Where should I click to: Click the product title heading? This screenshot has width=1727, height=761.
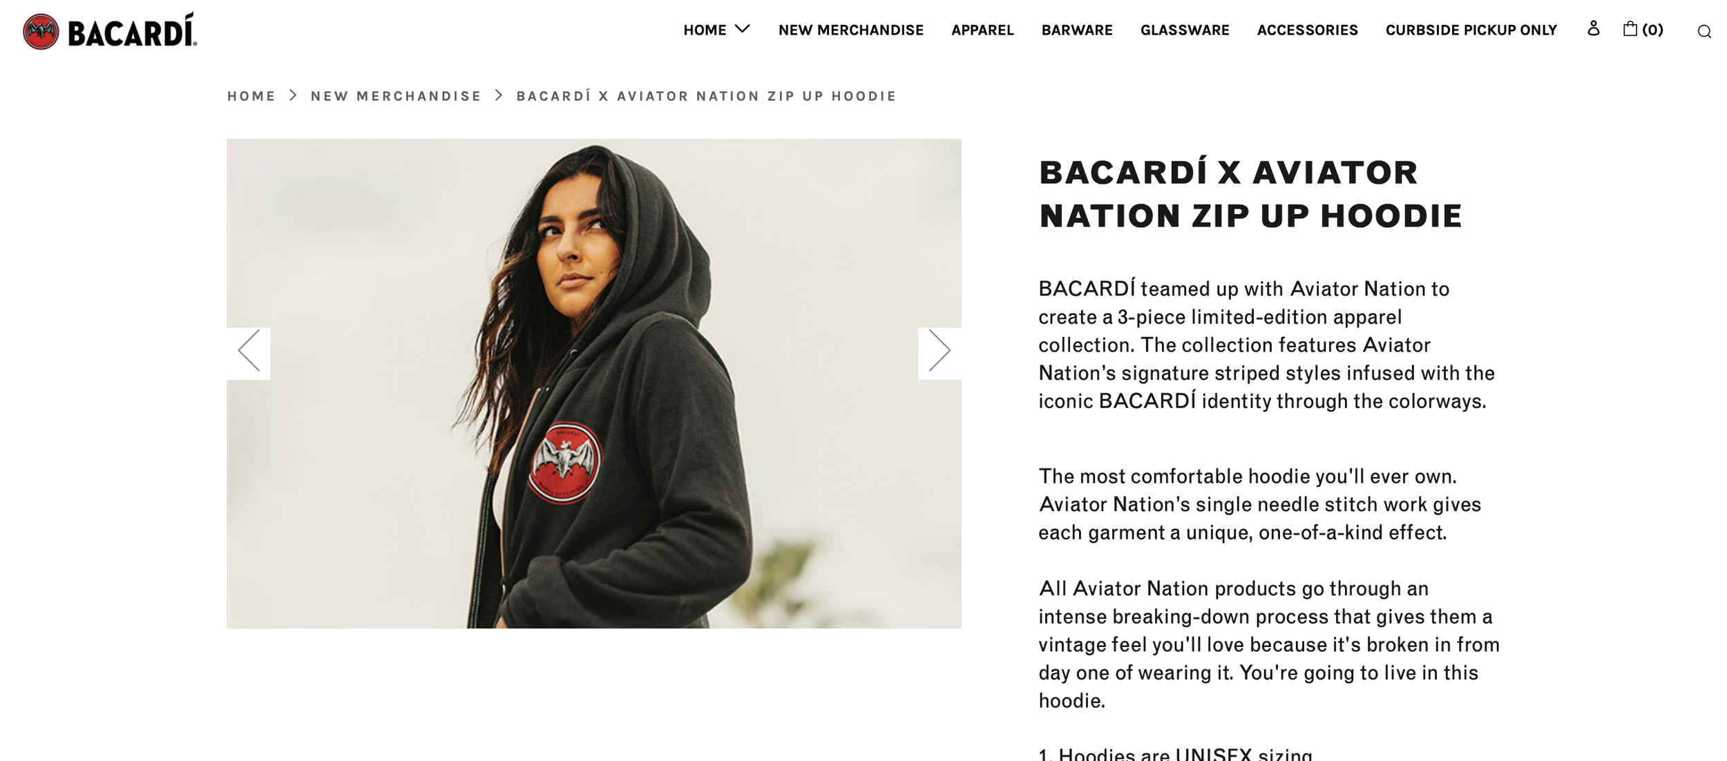(1250, 194)
